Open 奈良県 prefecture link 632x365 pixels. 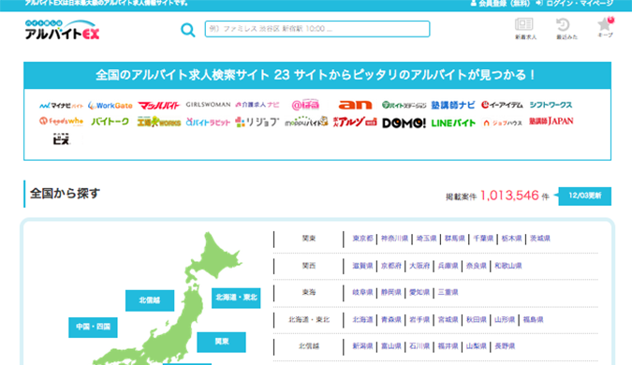tap(476, 266)
